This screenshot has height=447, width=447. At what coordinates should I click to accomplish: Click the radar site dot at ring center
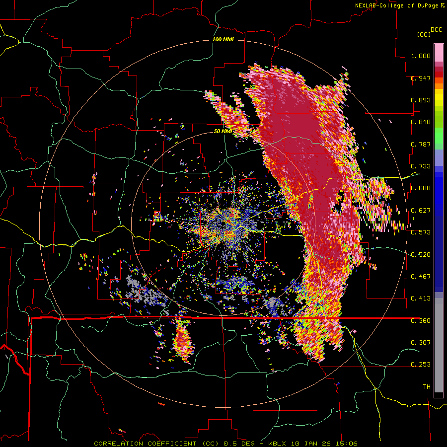click(x=223, y=224)
